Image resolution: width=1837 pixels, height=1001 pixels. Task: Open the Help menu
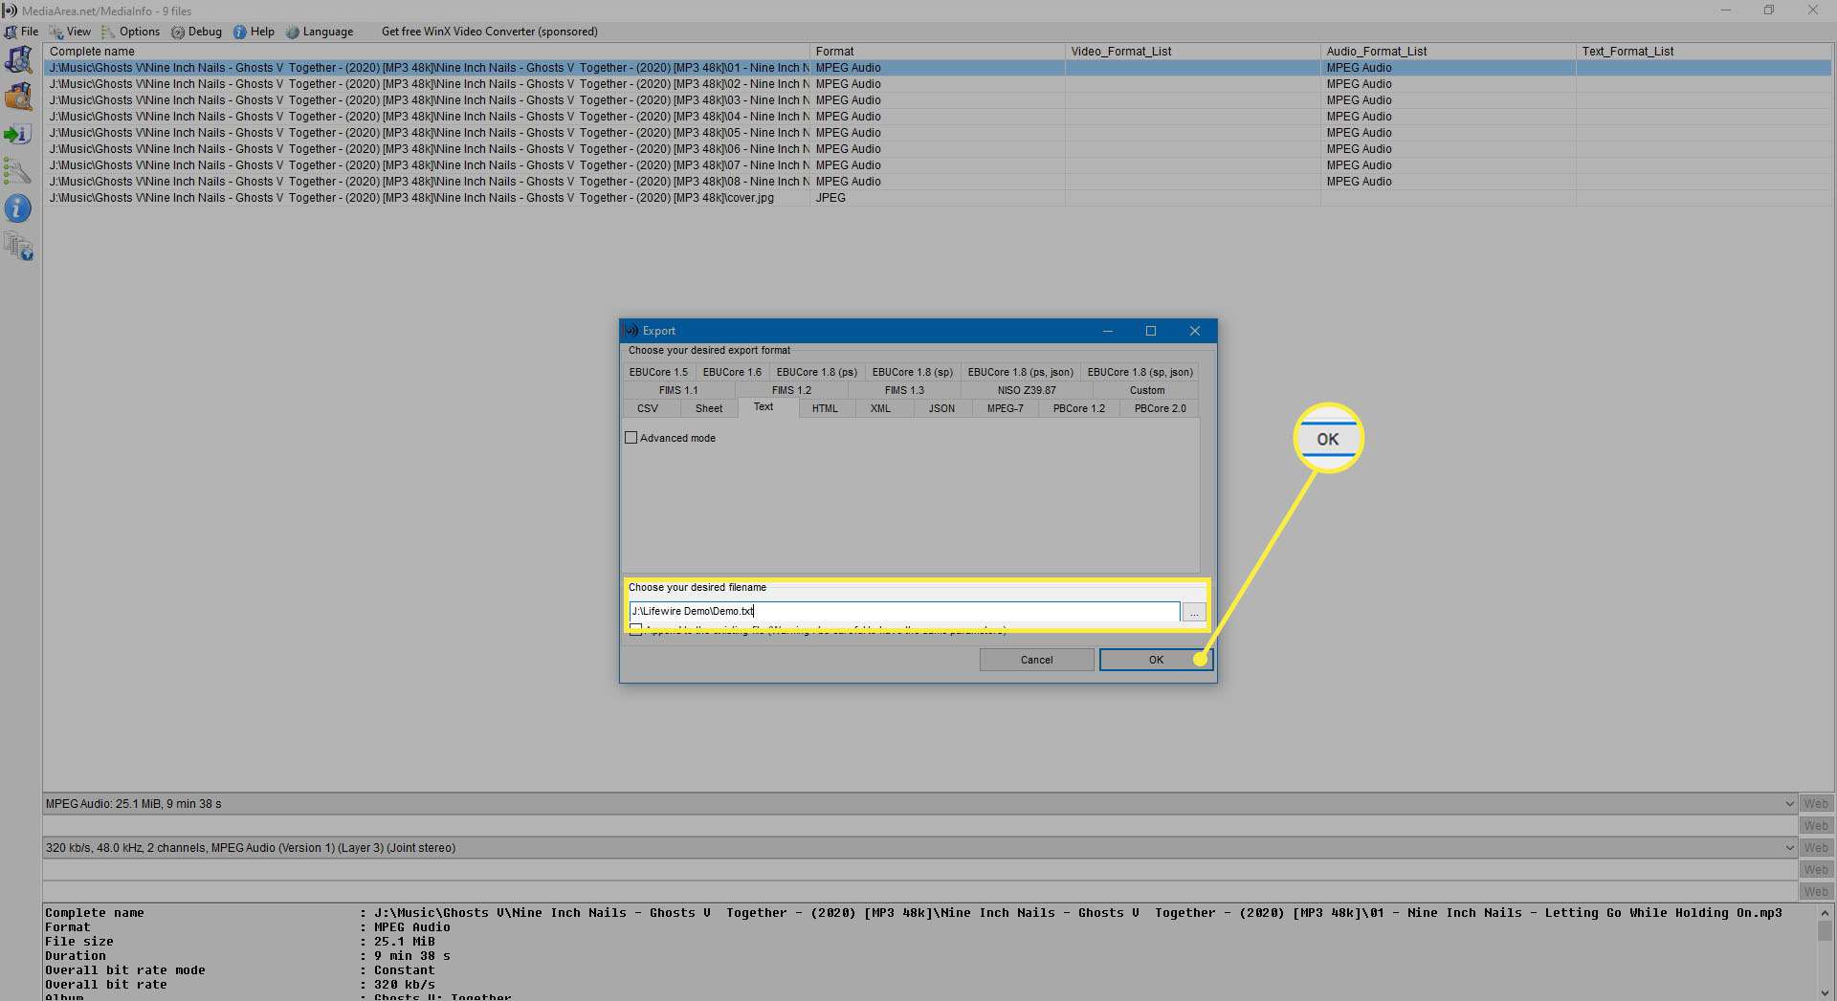click(254, 32)
